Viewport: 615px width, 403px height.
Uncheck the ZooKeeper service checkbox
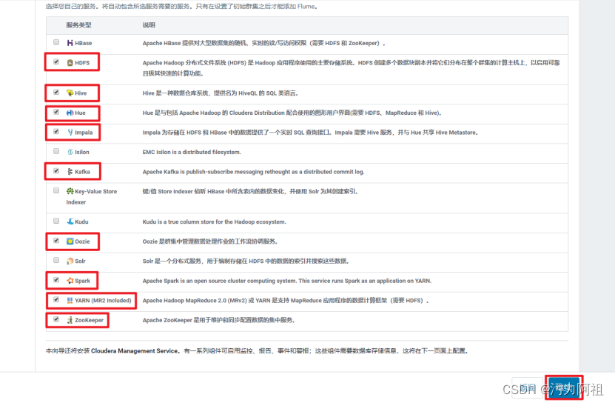[56, 319]
